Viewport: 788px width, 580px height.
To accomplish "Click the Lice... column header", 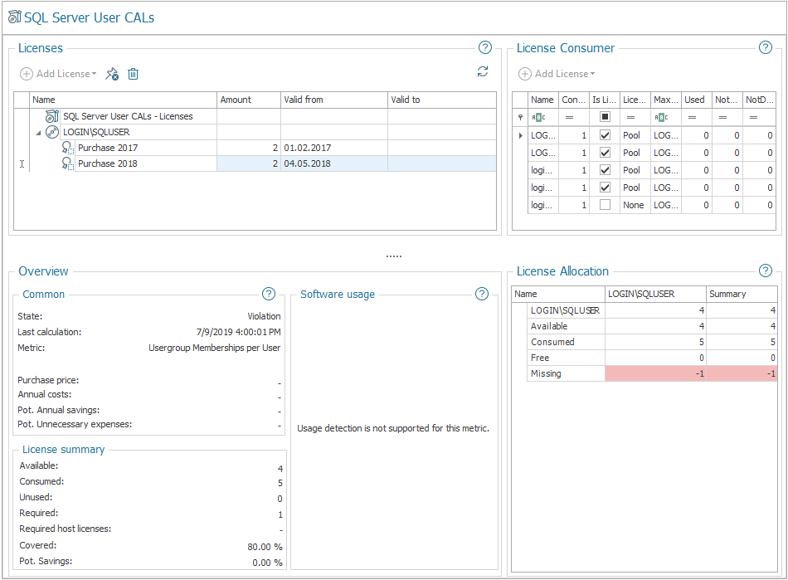I will [635, 100].
